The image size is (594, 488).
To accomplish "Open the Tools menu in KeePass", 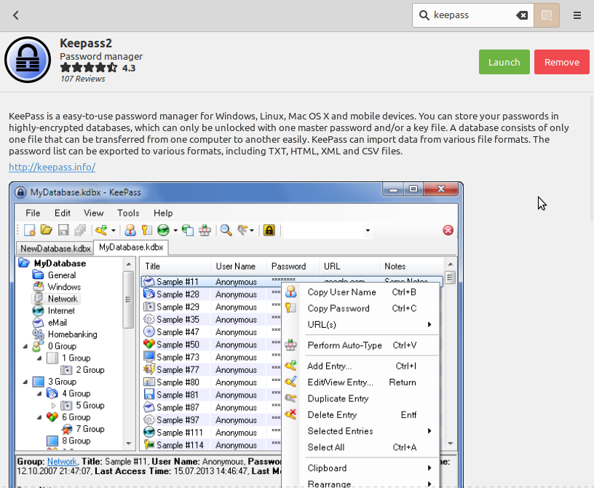I will (x=128, y=213).
